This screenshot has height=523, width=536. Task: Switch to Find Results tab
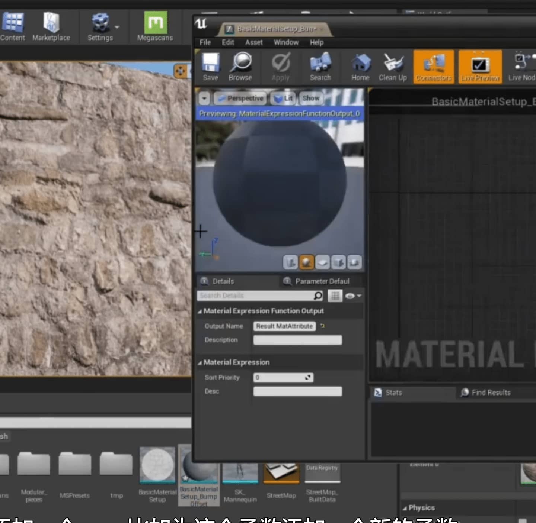tap(491, 393)
